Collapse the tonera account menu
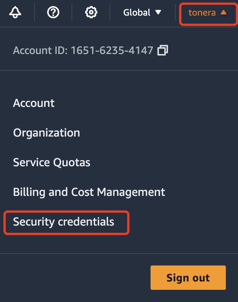Viewport: 238px width, 302px height. tap(208, 13)
